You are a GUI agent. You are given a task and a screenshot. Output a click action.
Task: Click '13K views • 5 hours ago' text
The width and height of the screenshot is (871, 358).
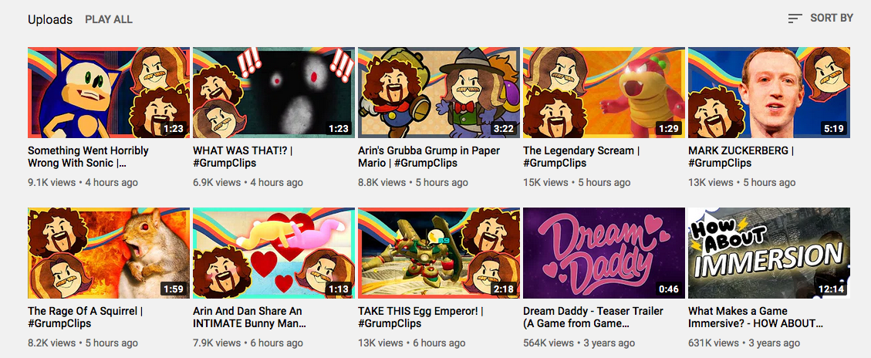pyautogui.click(x=741, y=182)
